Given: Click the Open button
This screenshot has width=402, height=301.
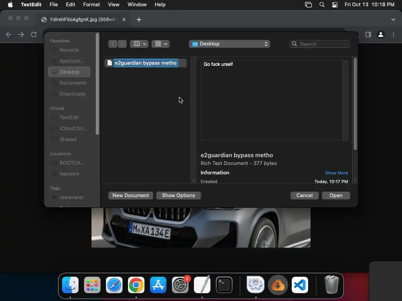Looking at the screenshot, I should click(x=336, y=195).
